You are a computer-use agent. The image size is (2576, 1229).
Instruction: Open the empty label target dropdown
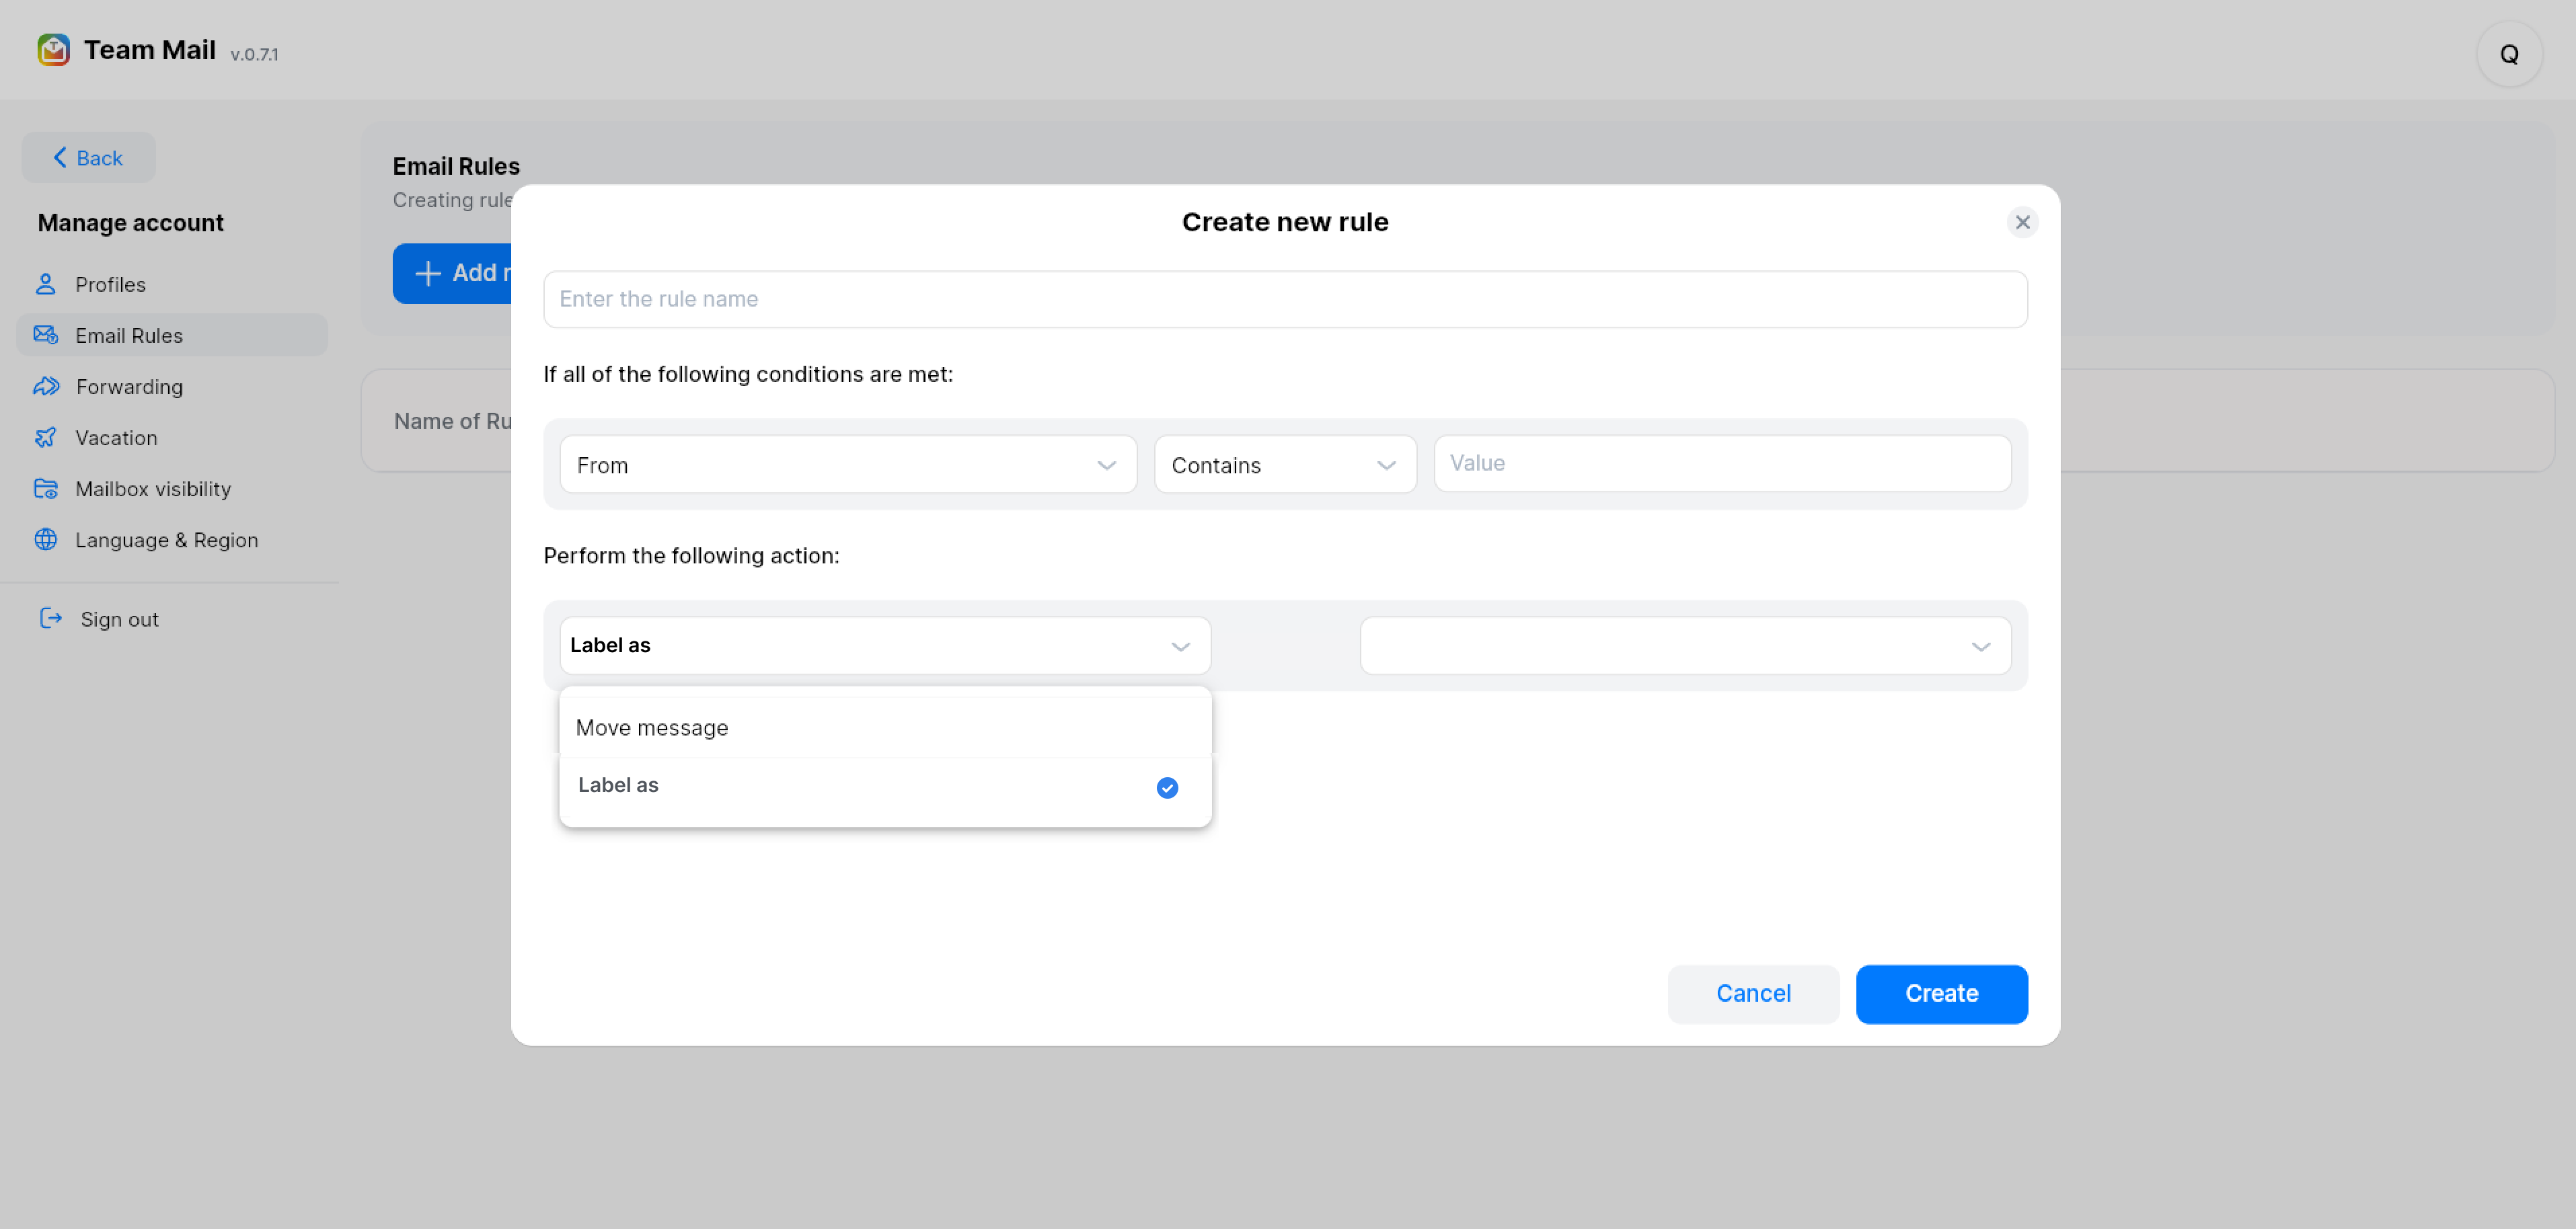pos(1685,646)
